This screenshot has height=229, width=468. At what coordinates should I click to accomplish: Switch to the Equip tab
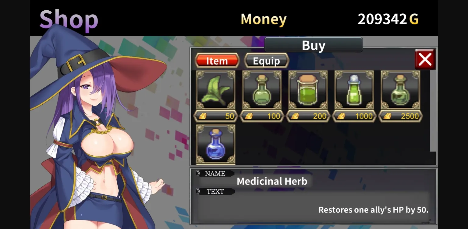click(x=267, y=61)
